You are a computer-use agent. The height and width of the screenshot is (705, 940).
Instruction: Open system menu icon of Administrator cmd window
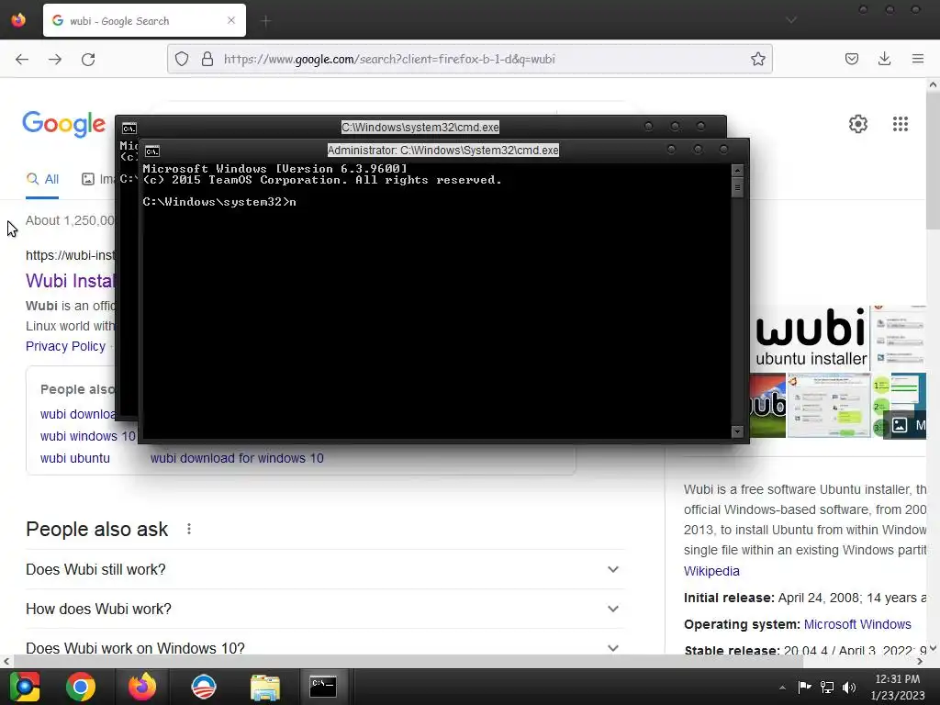click(x=152, y=151)
